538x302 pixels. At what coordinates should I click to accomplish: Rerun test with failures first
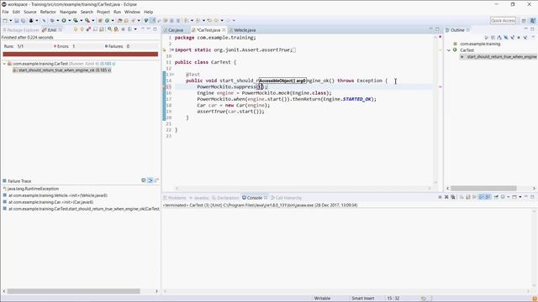[x=116, y=29]
